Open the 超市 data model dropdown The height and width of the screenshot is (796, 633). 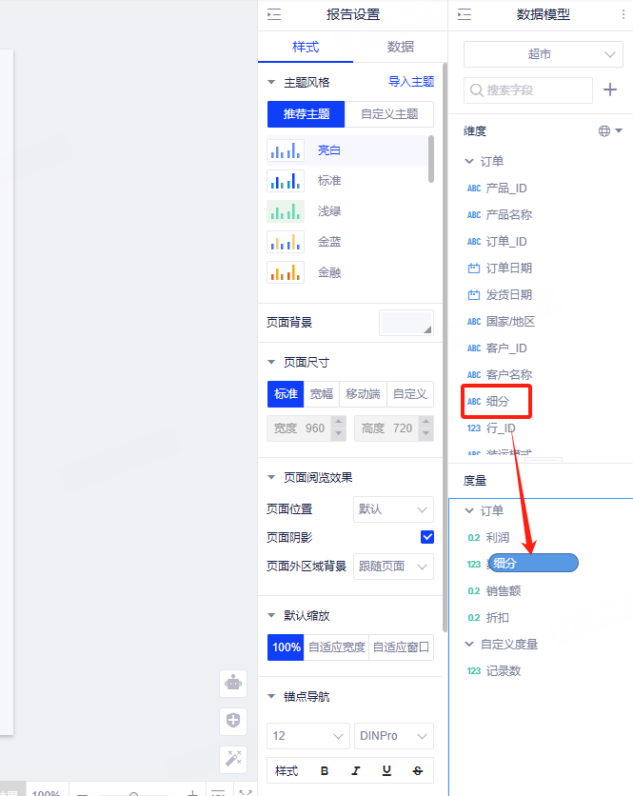tap(543, 54)
